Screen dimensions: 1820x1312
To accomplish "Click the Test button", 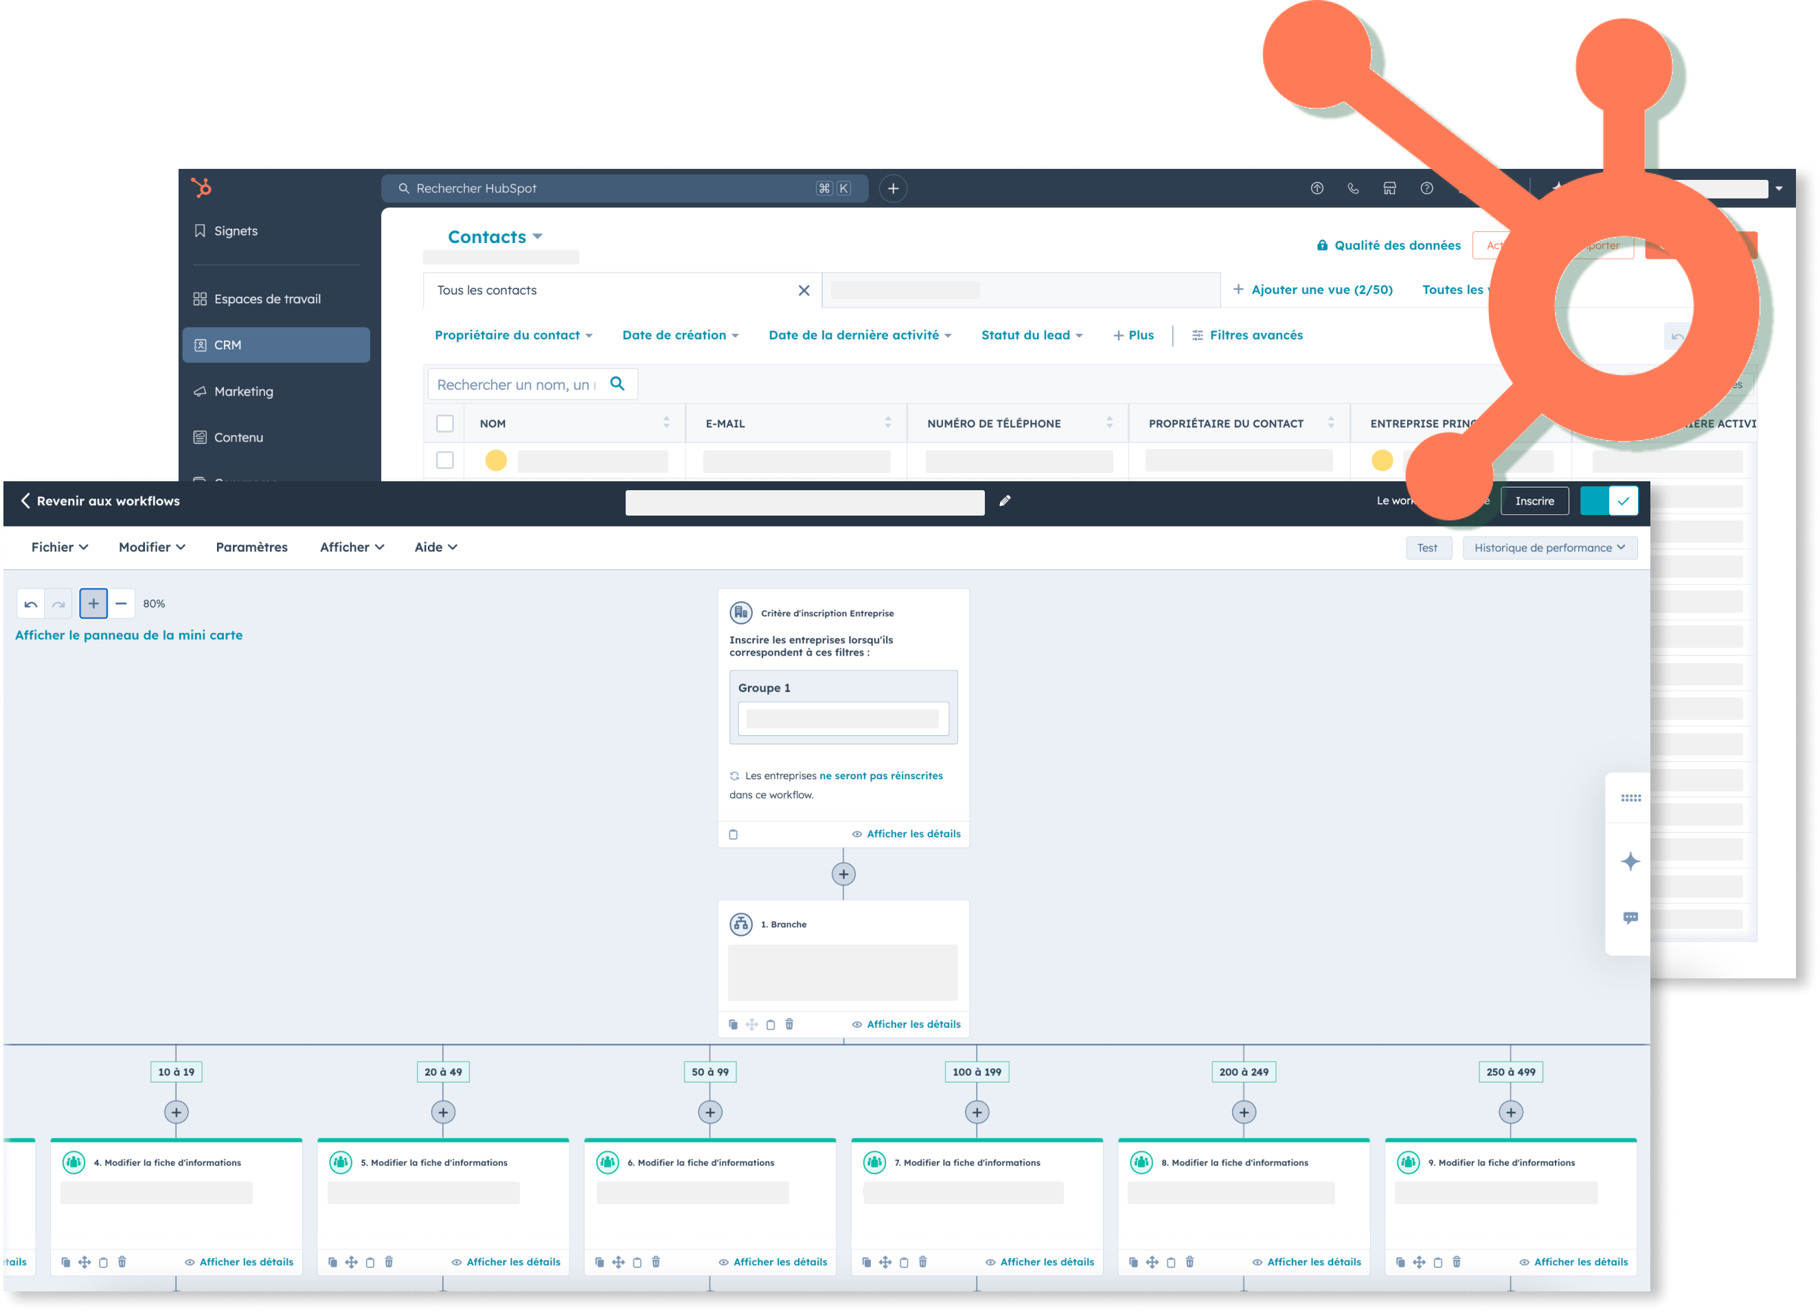I will pyautogui.click(x=1428, y=548).
